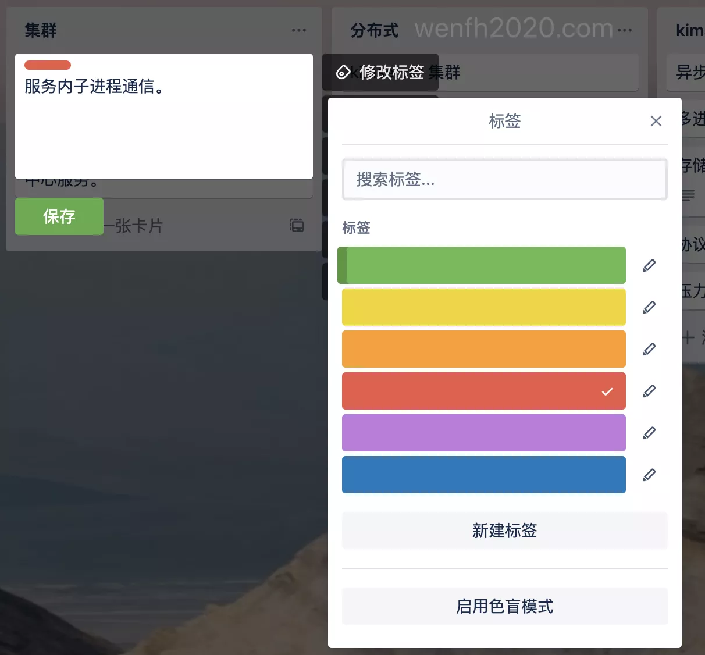This screenshot has height=655, width=705.
Task: Pick the blue label color bar
Action: [483, 475]
